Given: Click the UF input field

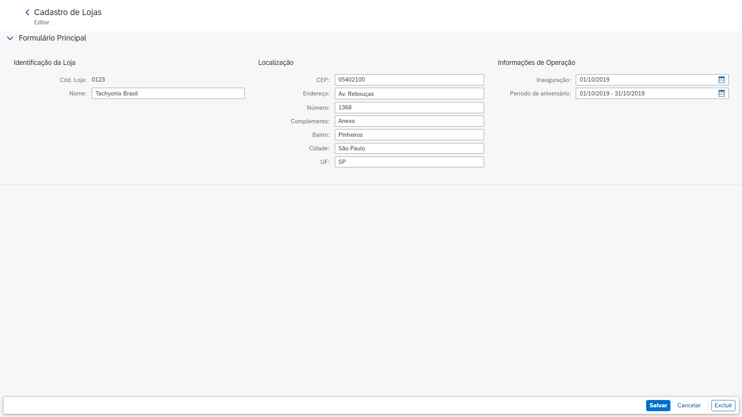Looking at the screenshot, I should tap(409, 162).
